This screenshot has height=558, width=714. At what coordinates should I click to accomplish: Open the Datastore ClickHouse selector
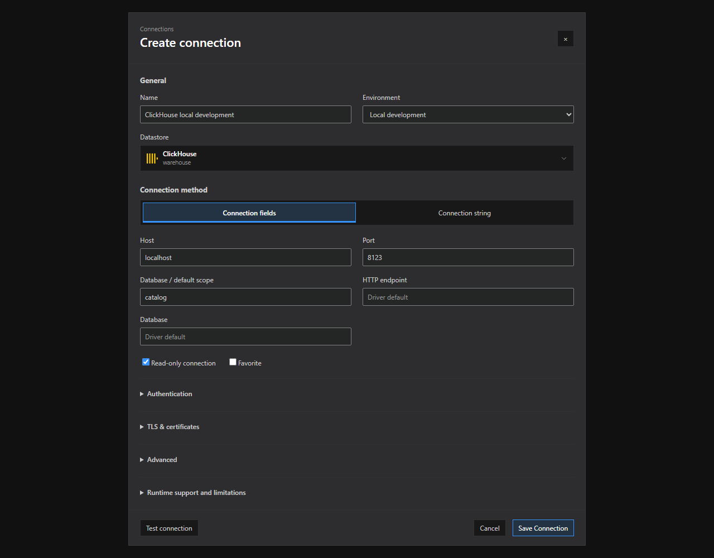click(357, 158)
